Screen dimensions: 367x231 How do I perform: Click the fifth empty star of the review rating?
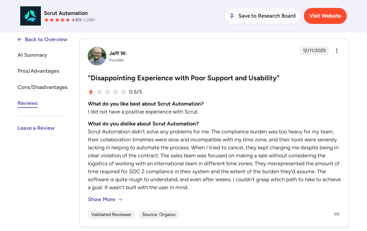[x=124, y=92]
